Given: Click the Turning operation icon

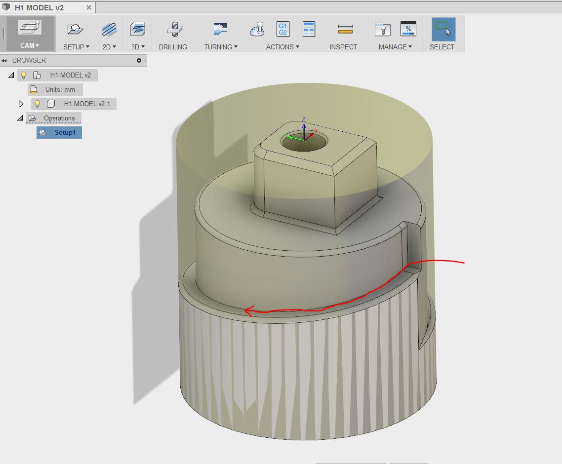Looking at the screenshot, I should click(x=220, y=29).
